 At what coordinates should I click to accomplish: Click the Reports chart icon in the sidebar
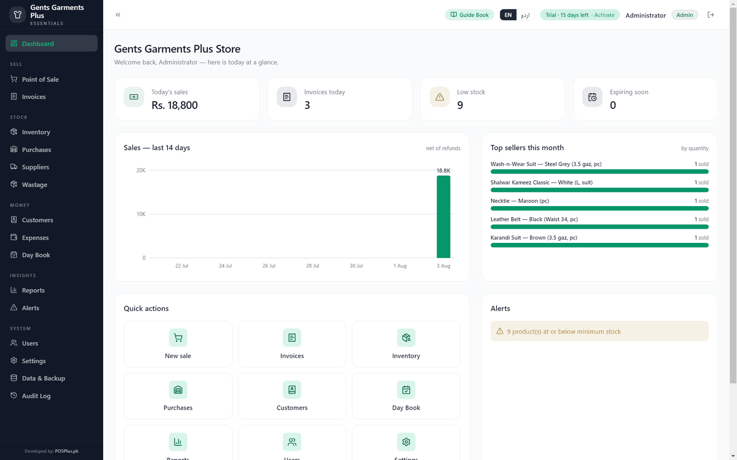[x=14, y=290]
